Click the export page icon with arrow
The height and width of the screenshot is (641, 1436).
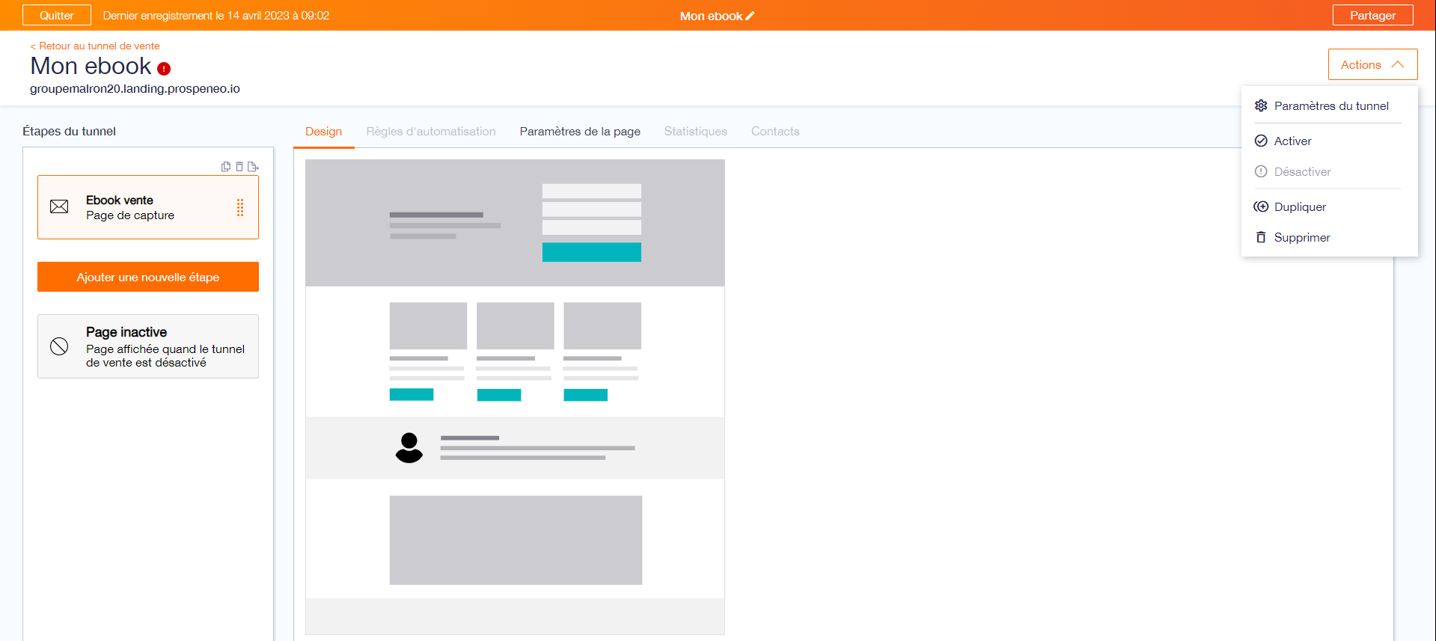(x=253, y=167)
